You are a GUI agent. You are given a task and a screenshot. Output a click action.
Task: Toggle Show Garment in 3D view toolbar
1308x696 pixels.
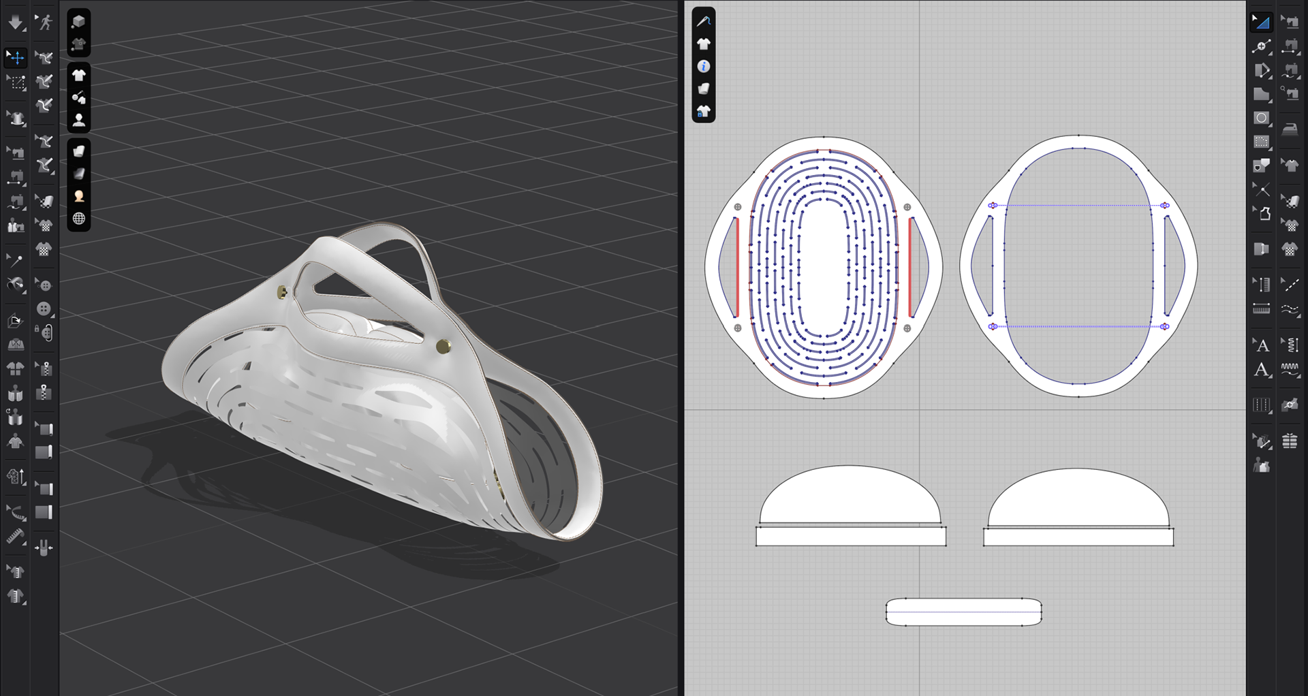pyautogui.click(x=79, y=75)
